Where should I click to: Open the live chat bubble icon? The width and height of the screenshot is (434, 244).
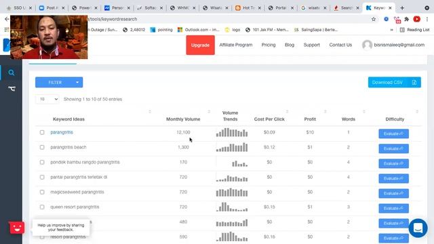tap(418, 228)
